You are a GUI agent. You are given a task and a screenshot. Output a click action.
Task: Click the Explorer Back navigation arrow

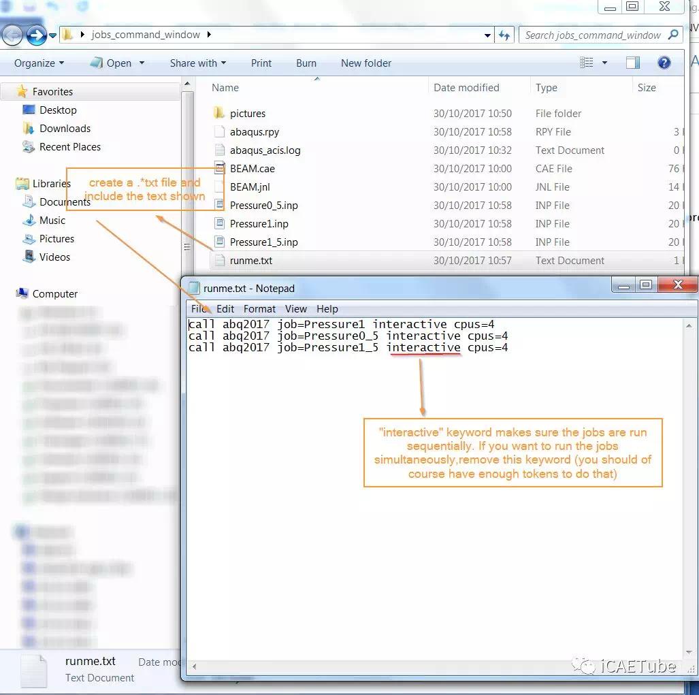pos(12,35)
